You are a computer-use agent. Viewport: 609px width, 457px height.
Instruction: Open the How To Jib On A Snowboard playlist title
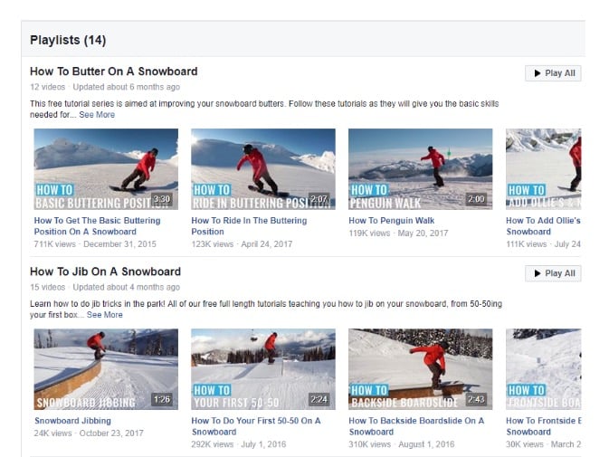click(105, 271)
